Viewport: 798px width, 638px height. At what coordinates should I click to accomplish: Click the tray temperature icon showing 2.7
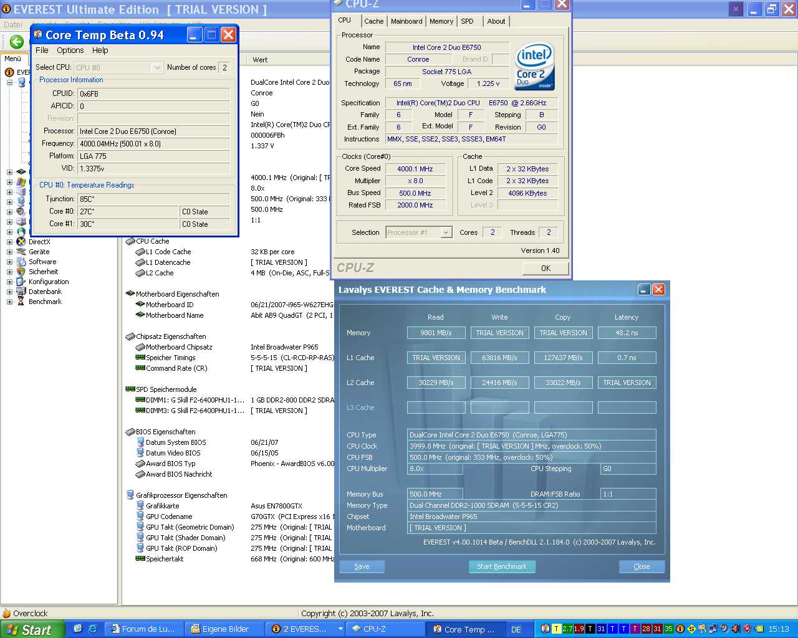click(x=567, y=629)
